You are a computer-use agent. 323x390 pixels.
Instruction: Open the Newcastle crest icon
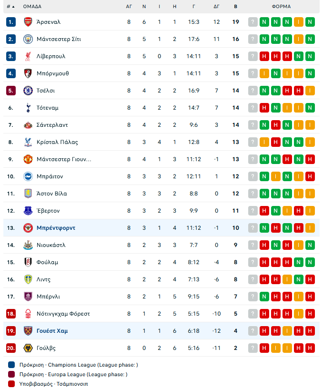click(28, 245)
